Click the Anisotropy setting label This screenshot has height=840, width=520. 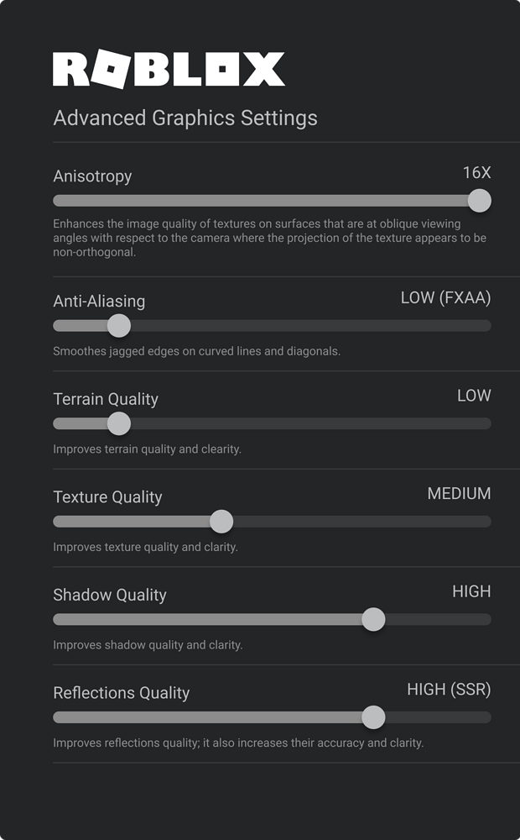pos(92,176)
